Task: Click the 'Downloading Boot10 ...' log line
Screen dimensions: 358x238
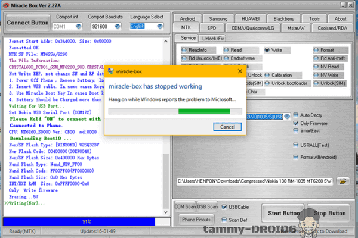Action: [41, 139]
